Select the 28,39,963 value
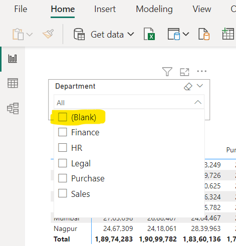 (x=206, y=228)
